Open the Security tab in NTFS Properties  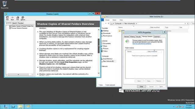[x=138, y=37]
